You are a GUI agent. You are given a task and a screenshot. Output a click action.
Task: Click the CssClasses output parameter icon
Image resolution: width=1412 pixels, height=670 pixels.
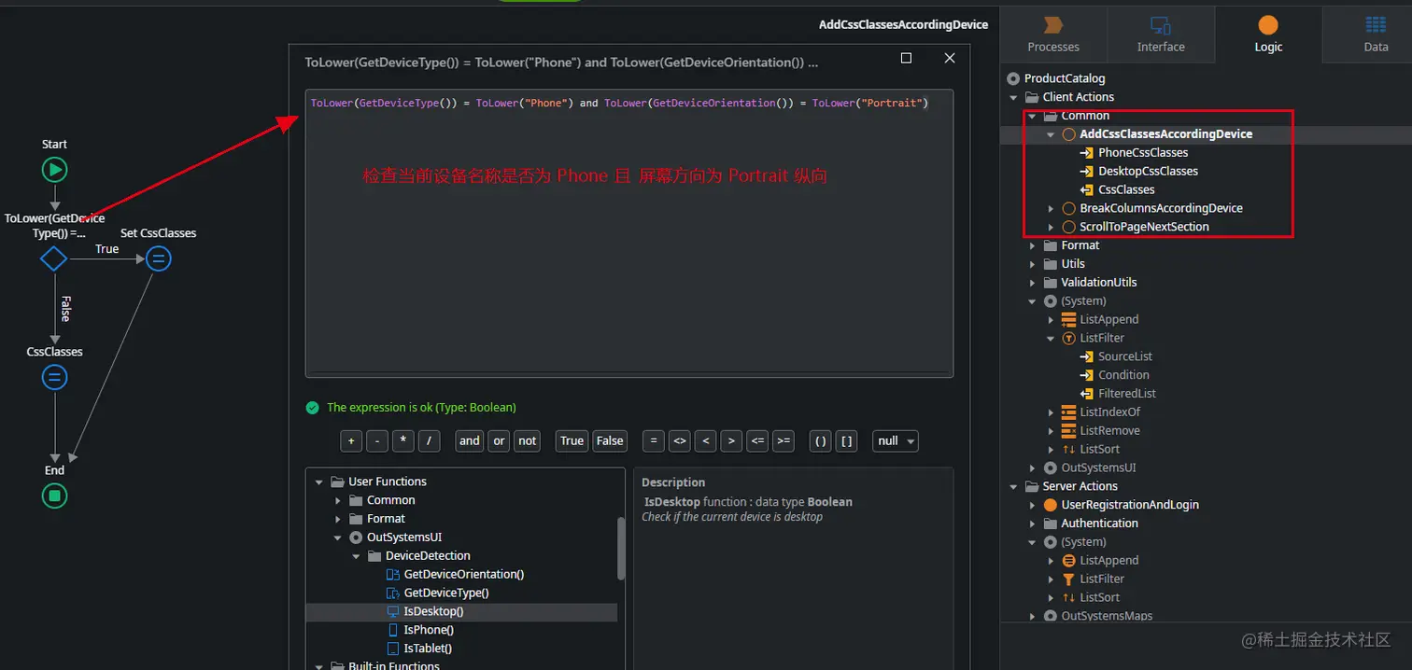(1086, 189)
